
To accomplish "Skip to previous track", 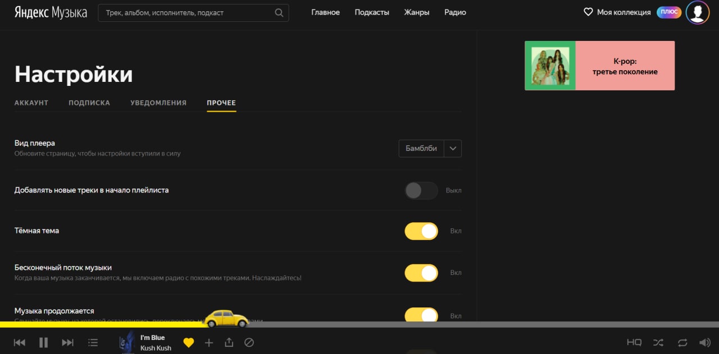I will click(20, 342).
